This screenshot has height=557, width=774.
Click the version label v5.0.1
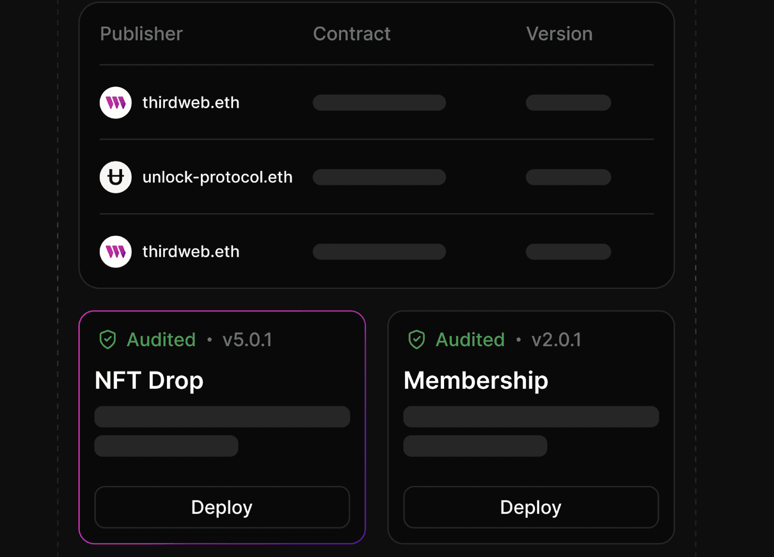tap(248, 340)
